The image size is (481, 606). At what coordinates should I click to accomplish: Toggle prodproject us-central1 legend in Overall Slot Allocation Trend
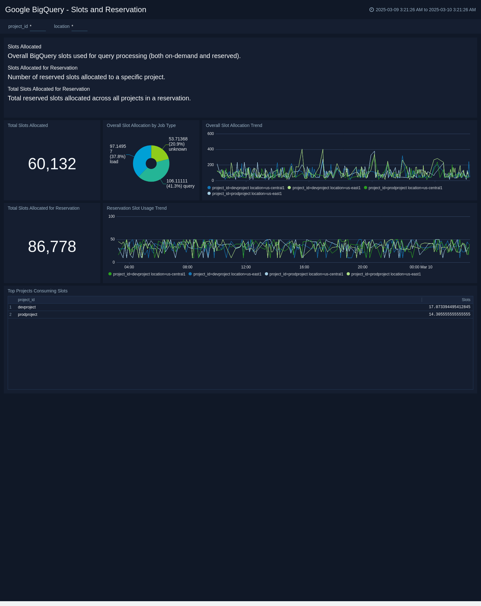coord(405,188)
